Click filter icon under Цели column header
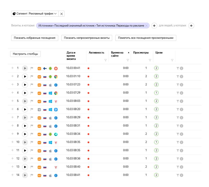The image size is (209, 187). pyautogui.click(x=172, y=60)
